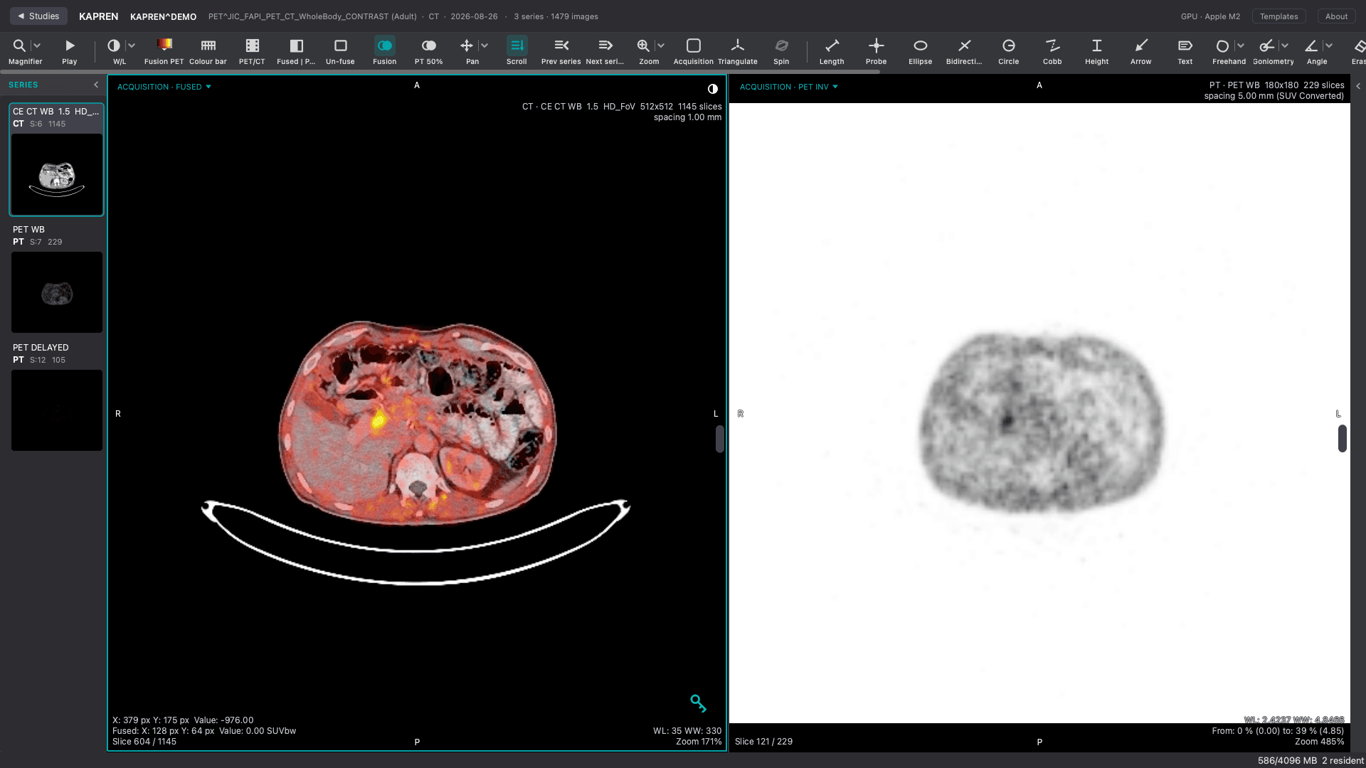Screen dimensions: 1366x768
Task: Go to Next series
Action: point(605,51)
